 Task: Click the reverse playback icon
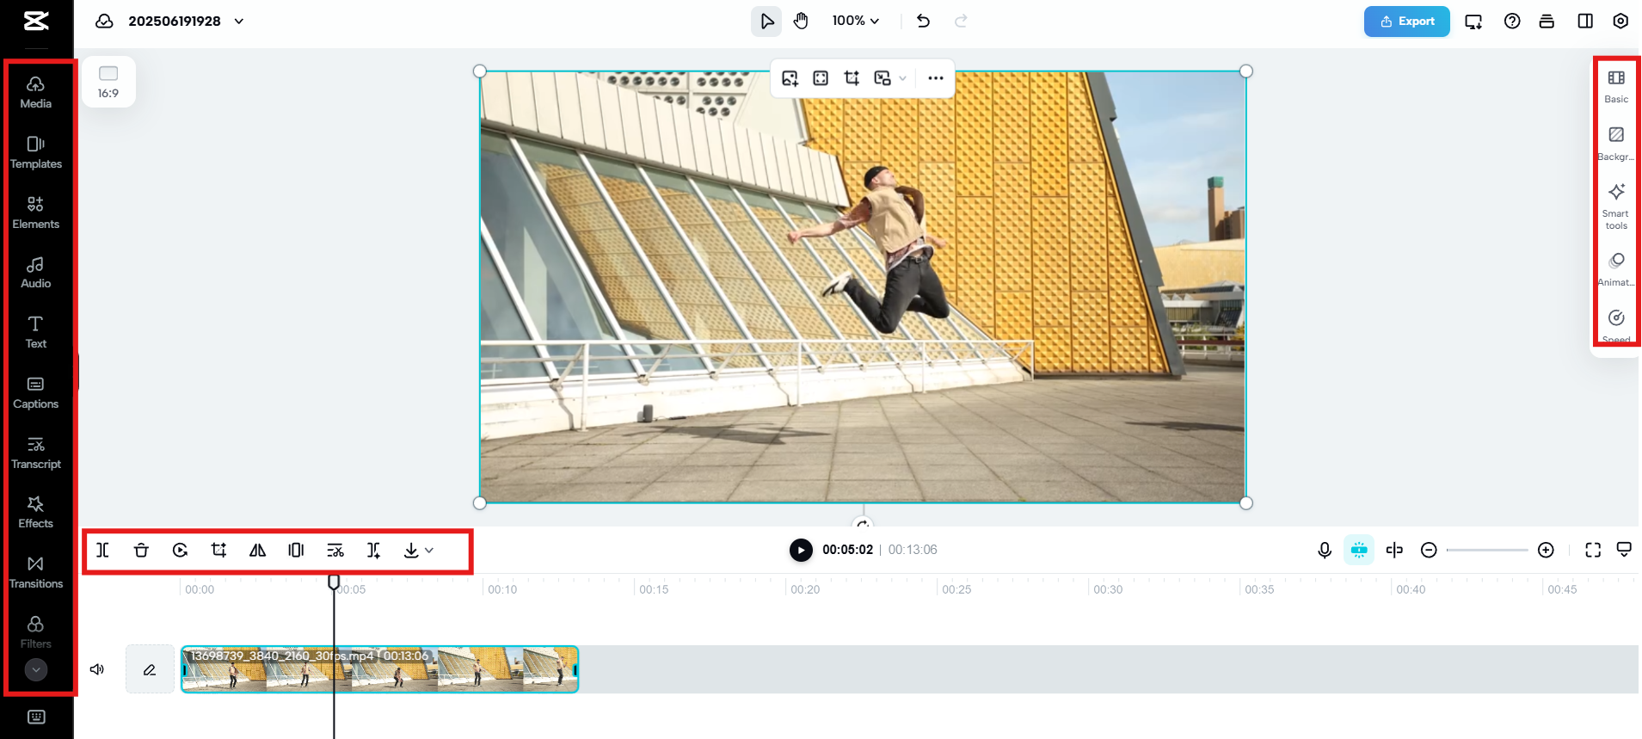pos(180,550)
